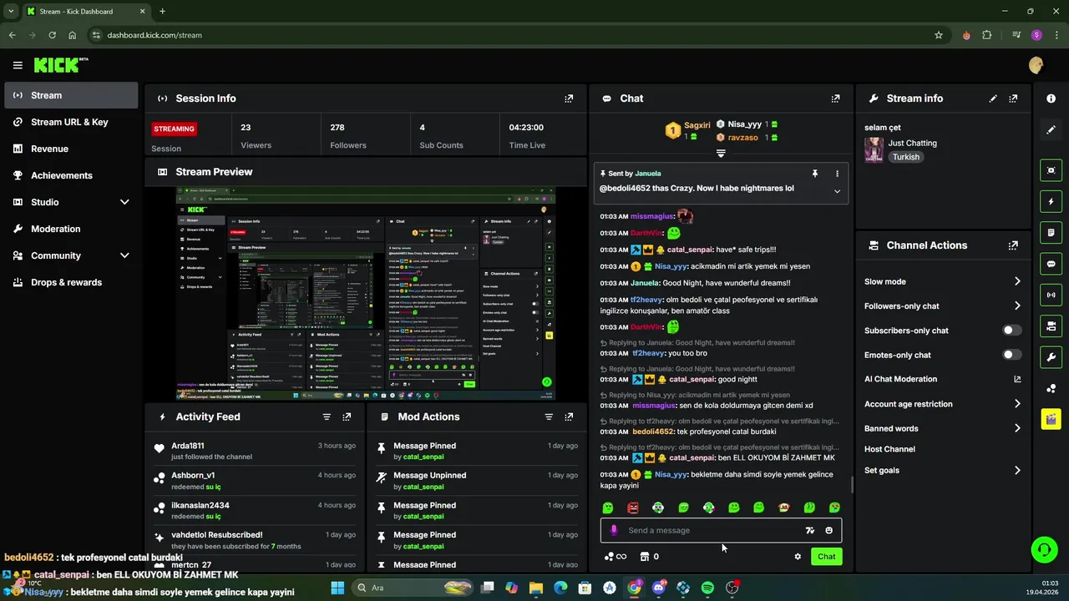
Task: Click Arda1811 in the Activity Feed
Action: click(187, 446)
